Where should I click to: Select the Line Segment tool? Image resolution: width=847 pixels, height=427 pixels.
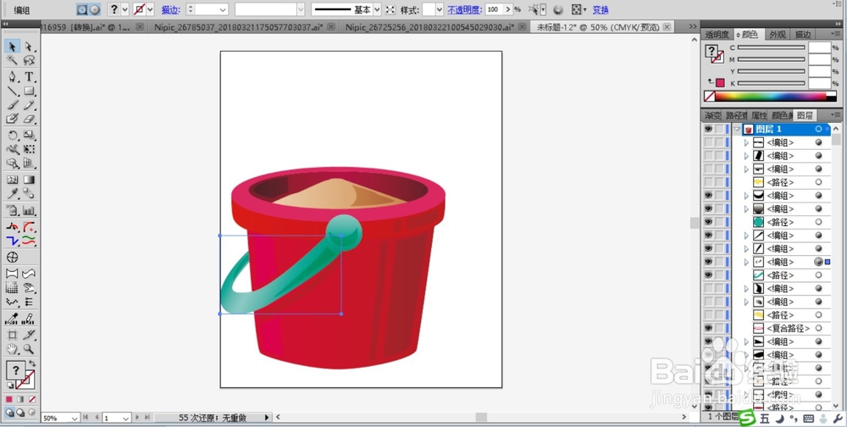[13, 91]
